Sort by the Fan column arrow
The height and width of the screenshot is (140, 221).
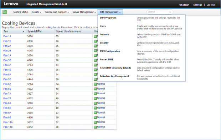[23, 32]
